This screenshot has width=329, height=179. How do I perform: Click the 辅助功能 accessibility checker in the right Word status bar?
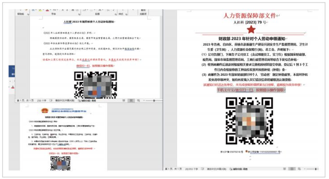coord(239,169)
